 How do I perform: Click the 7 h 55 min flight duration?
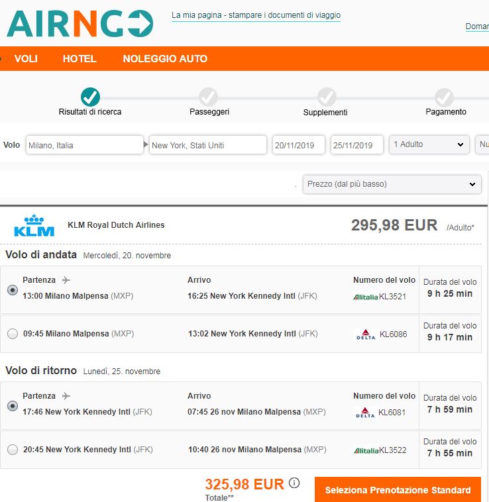[450, 453]
